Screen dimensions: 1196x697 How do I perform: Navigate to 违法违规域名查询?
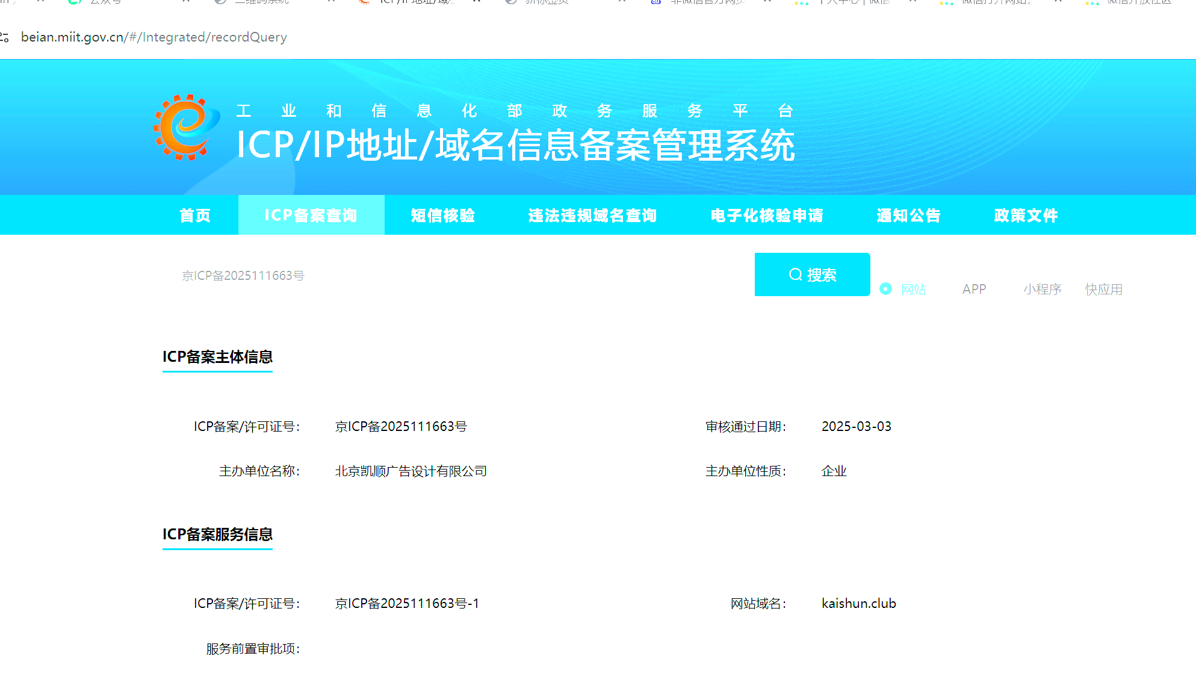point(592,215)
